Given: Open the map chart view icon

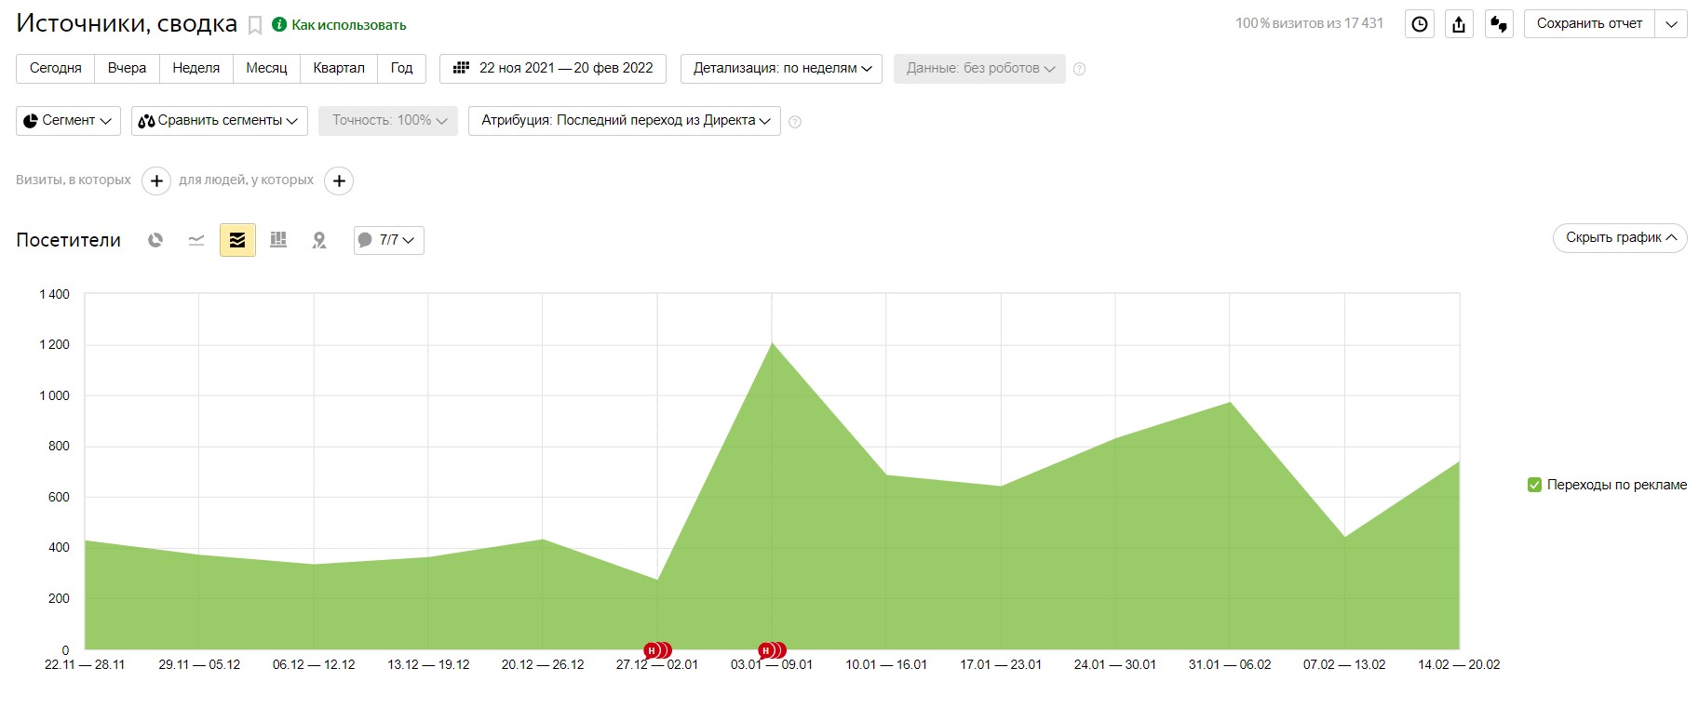Looking at the screenshot, I should 319,240.
